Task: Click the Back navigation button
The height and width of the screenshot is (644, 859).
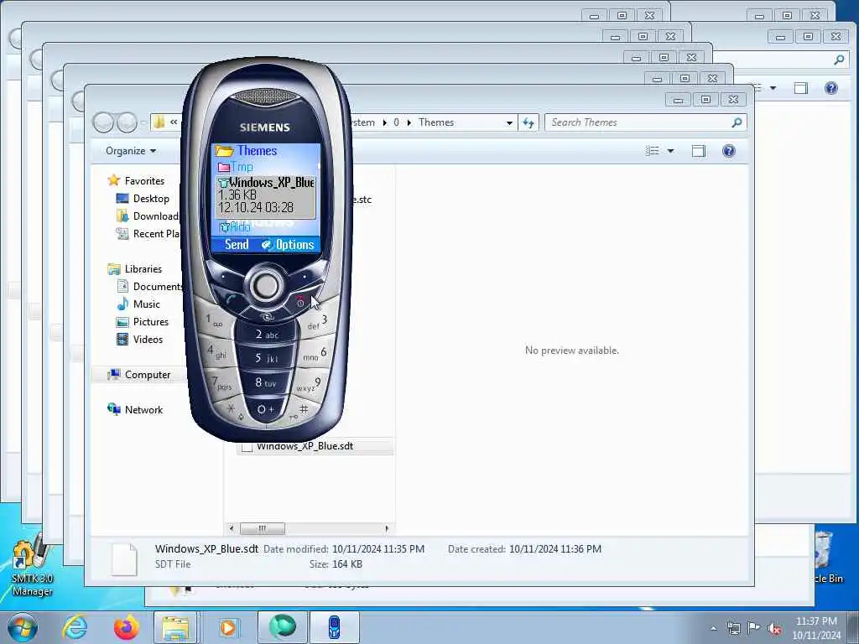Action: (103, 122)
